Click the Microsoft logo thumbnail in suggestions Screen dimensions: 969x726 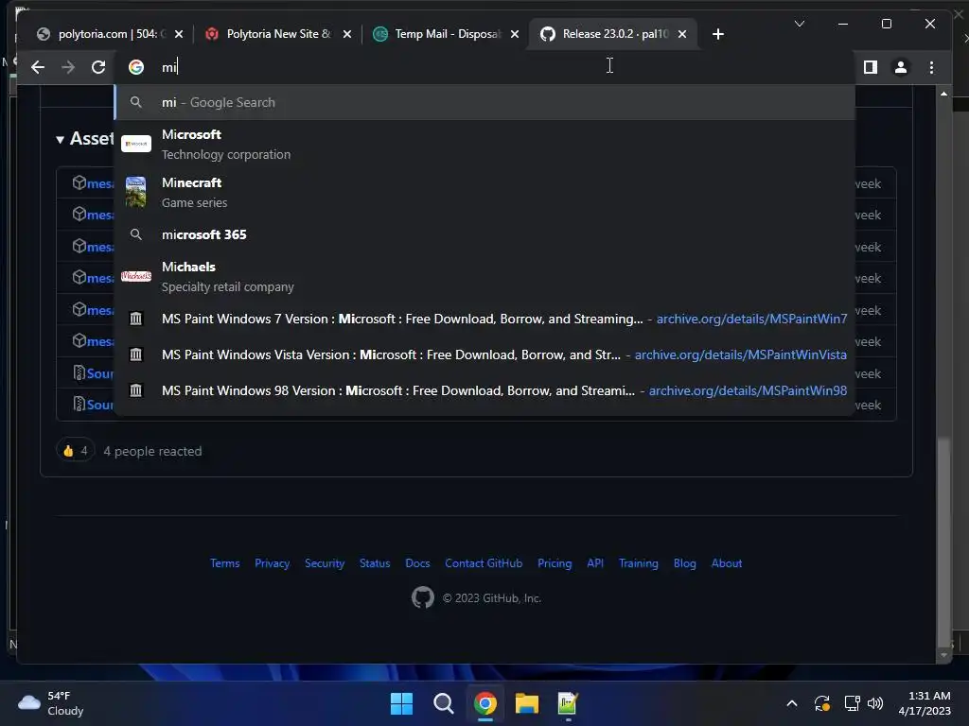136,144
